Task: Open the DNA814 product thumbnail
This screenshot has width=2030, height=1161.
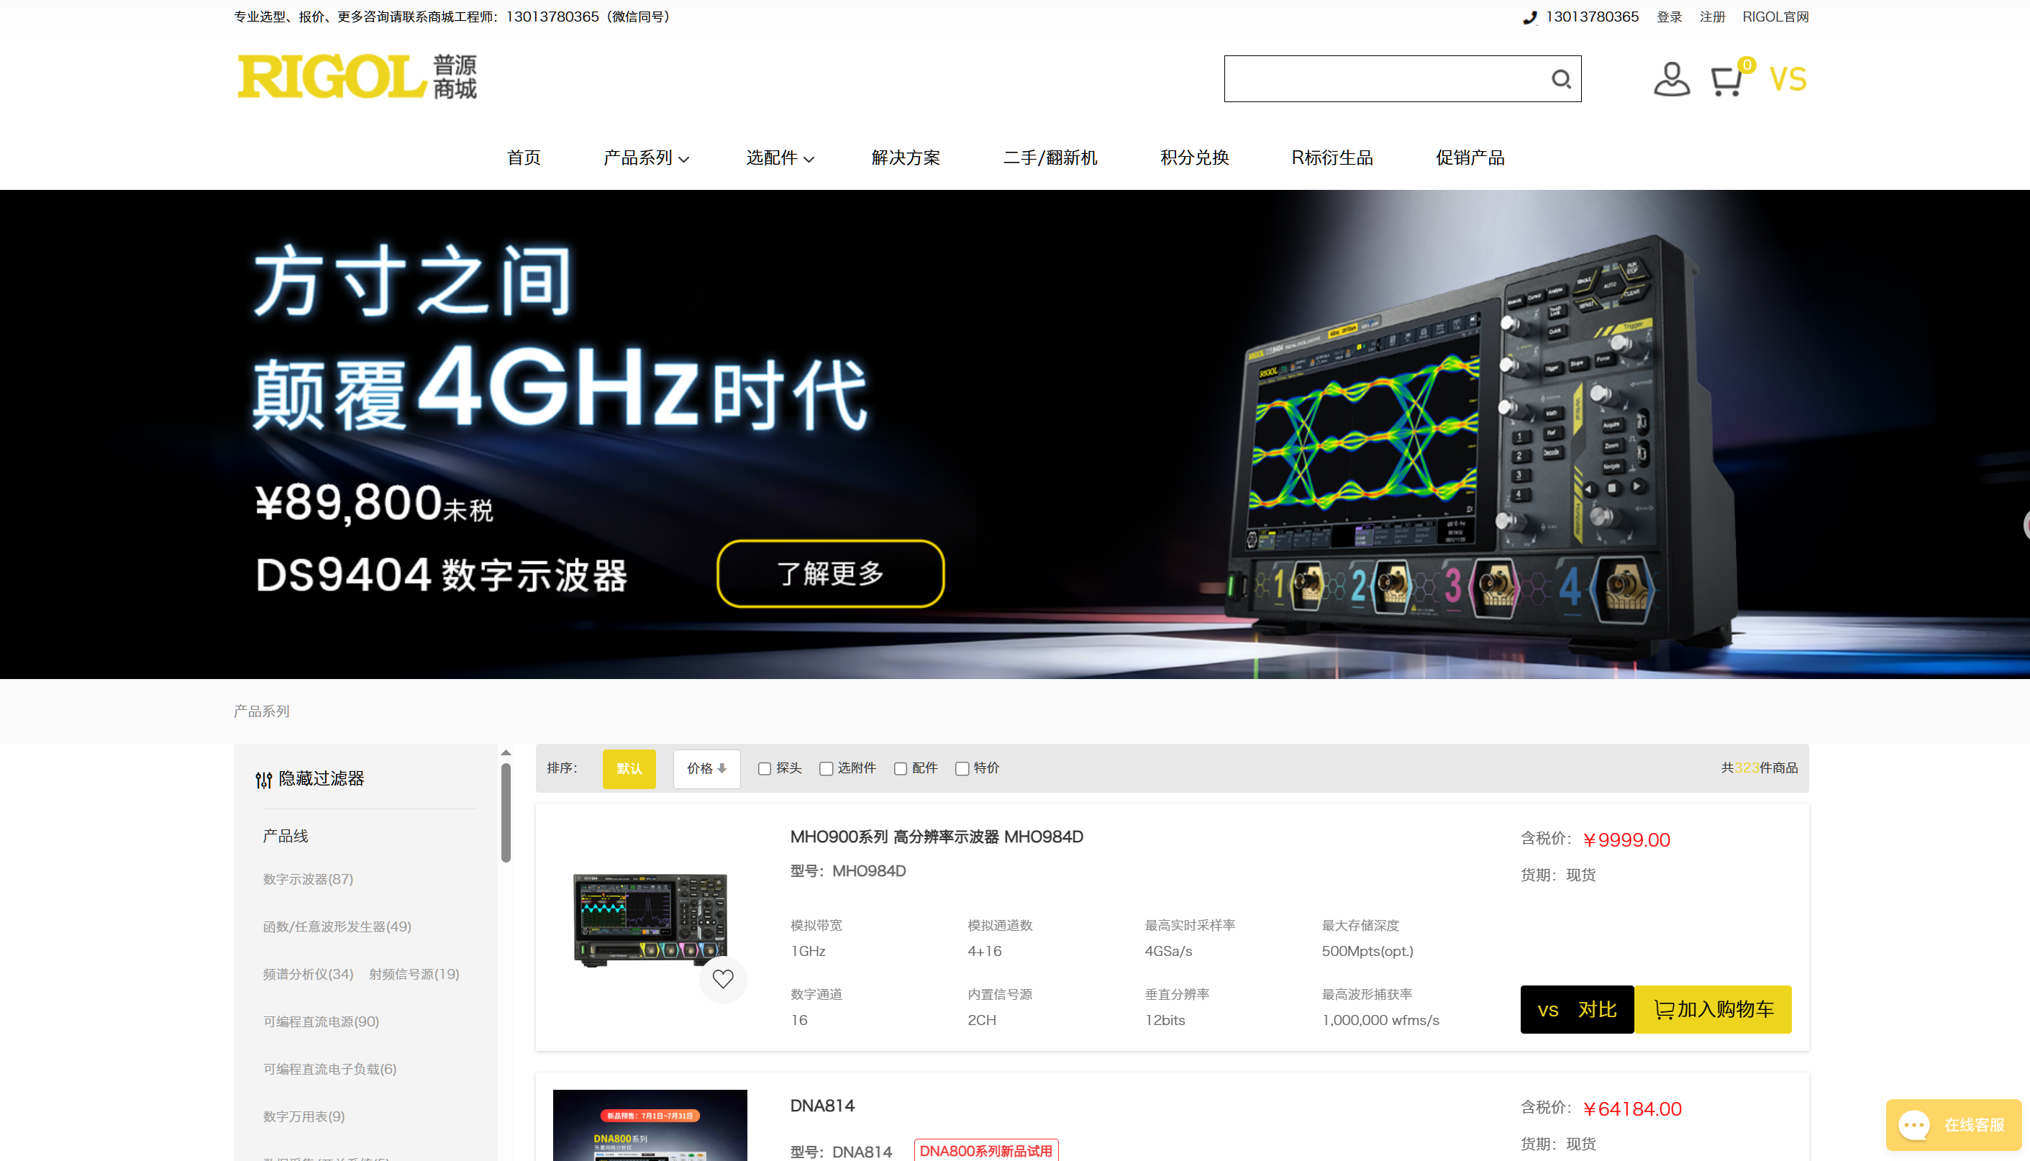Action: pos(650,1125)
